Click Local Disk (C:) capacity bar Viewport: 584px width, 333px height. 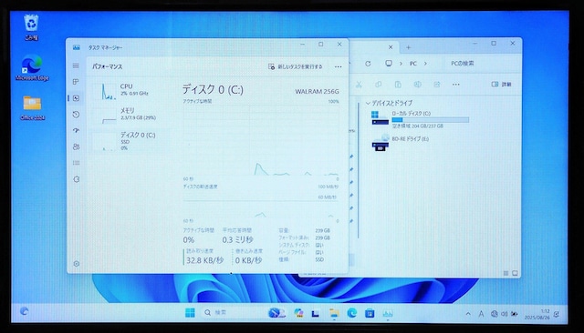coord(430,120)
